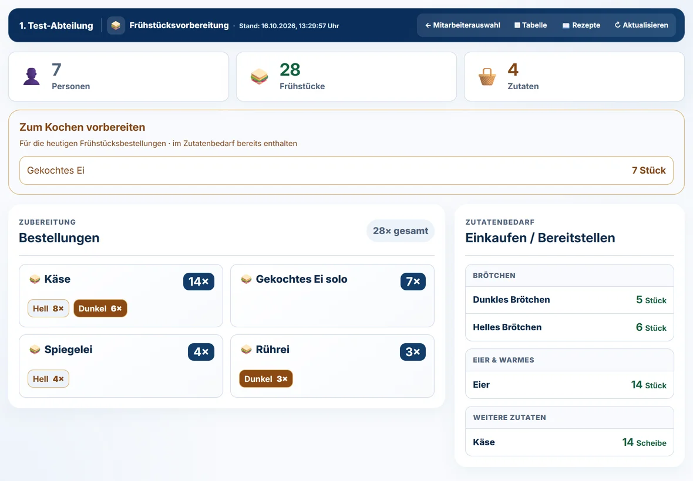This screenshot has width=693, height=481.
Task: Click the 4× count badge on Spiegelei
Action: click(x=201, y=352)
